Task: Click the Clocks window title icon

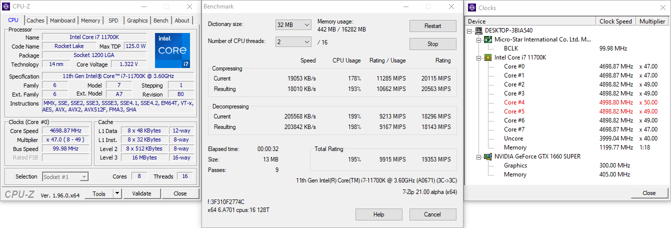Action: tap(471, 7)
